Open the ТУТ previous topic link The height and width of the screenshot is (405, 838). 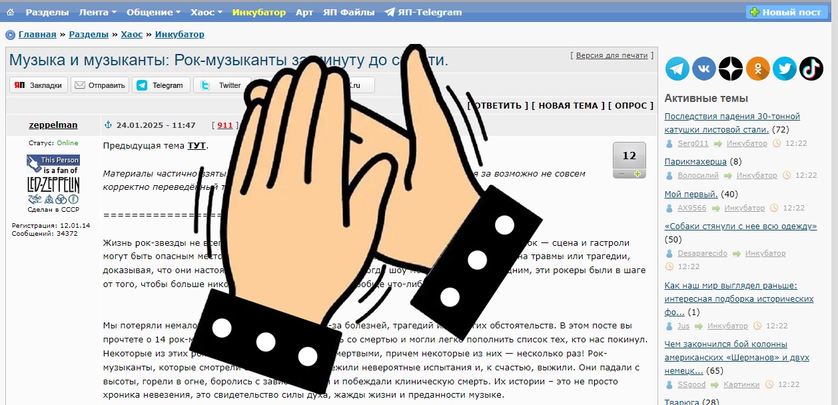coord(197,145)
